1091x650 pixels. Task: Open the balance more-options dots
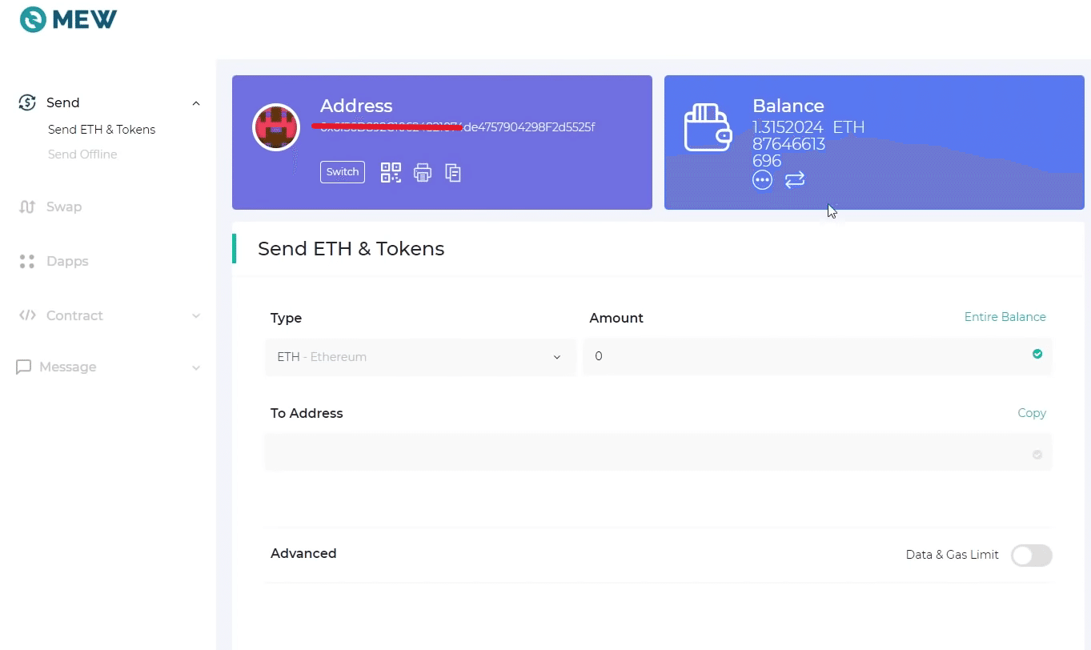point(762,180)
